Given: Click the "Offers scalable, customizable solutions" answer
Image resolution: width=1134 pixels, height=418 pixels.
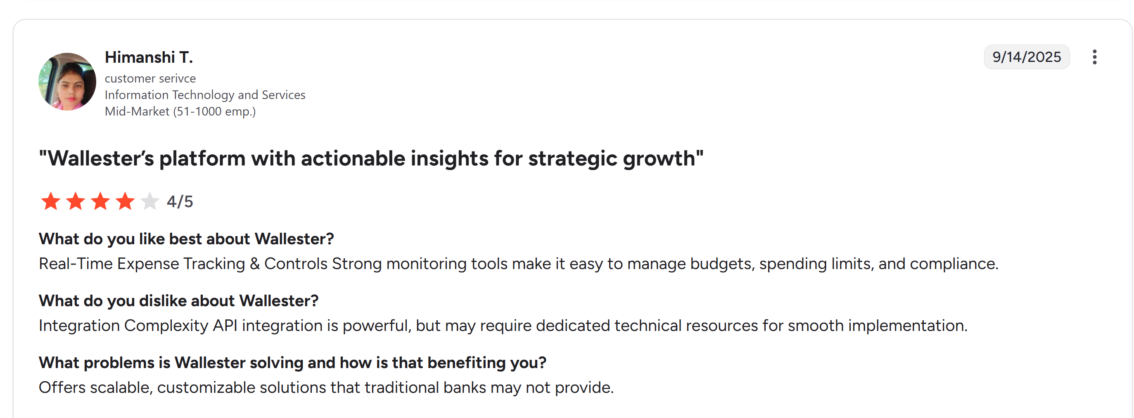Looking at the screenshot, I should (x=326, y=387).
